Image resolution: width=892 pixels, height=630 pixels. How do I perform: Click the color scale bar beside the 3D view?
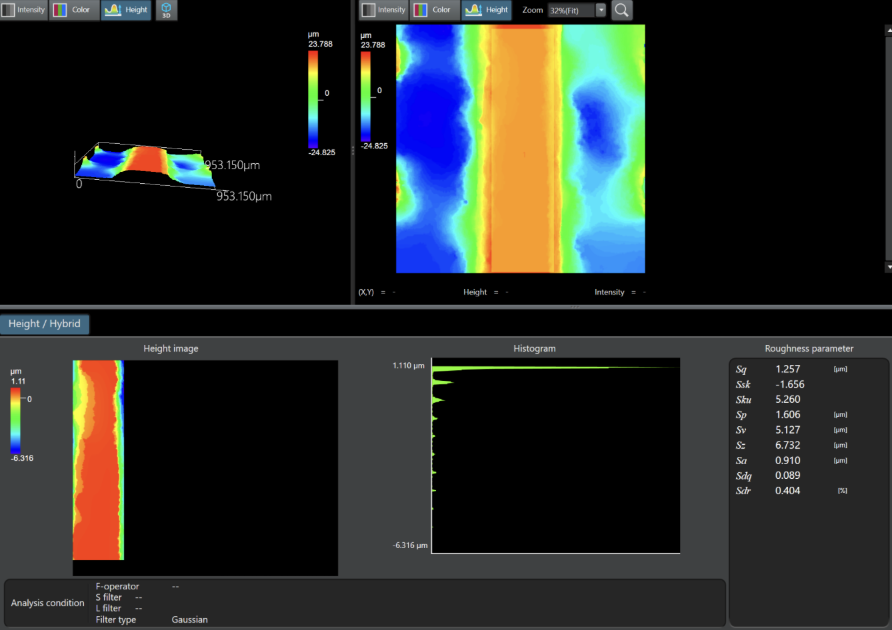coord(313,99)
